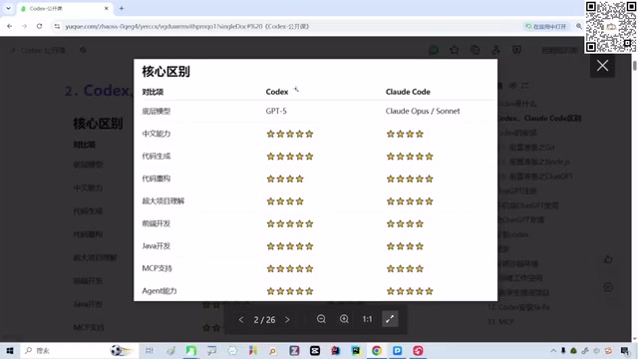Reload the current page
The width and height of the screenshot is (638, 359).
[x=40, y=26]
